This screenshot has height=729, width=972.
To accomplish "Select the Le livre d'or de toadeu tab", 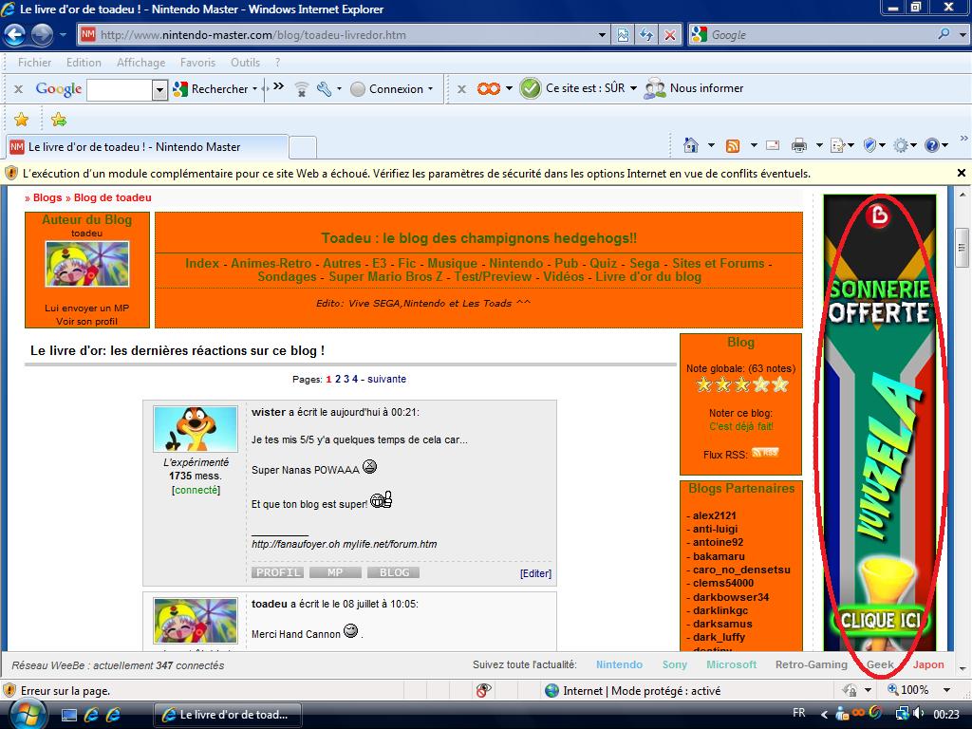I will pyautogui.click(x=147, y=147).
